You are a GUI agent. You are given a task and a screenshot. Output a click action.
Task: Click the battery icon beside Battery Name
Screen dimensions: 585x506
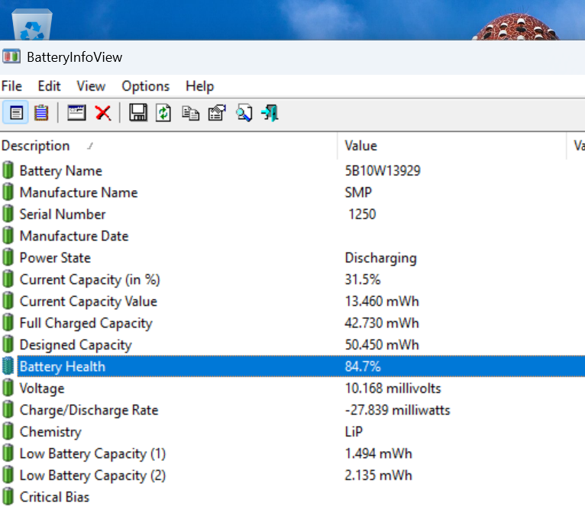click(8, 170)
